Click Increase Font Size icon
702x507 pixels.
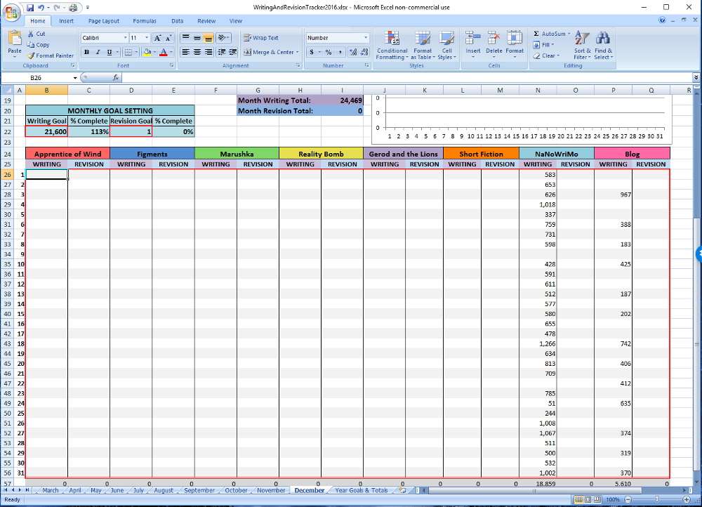pos(158,38)
